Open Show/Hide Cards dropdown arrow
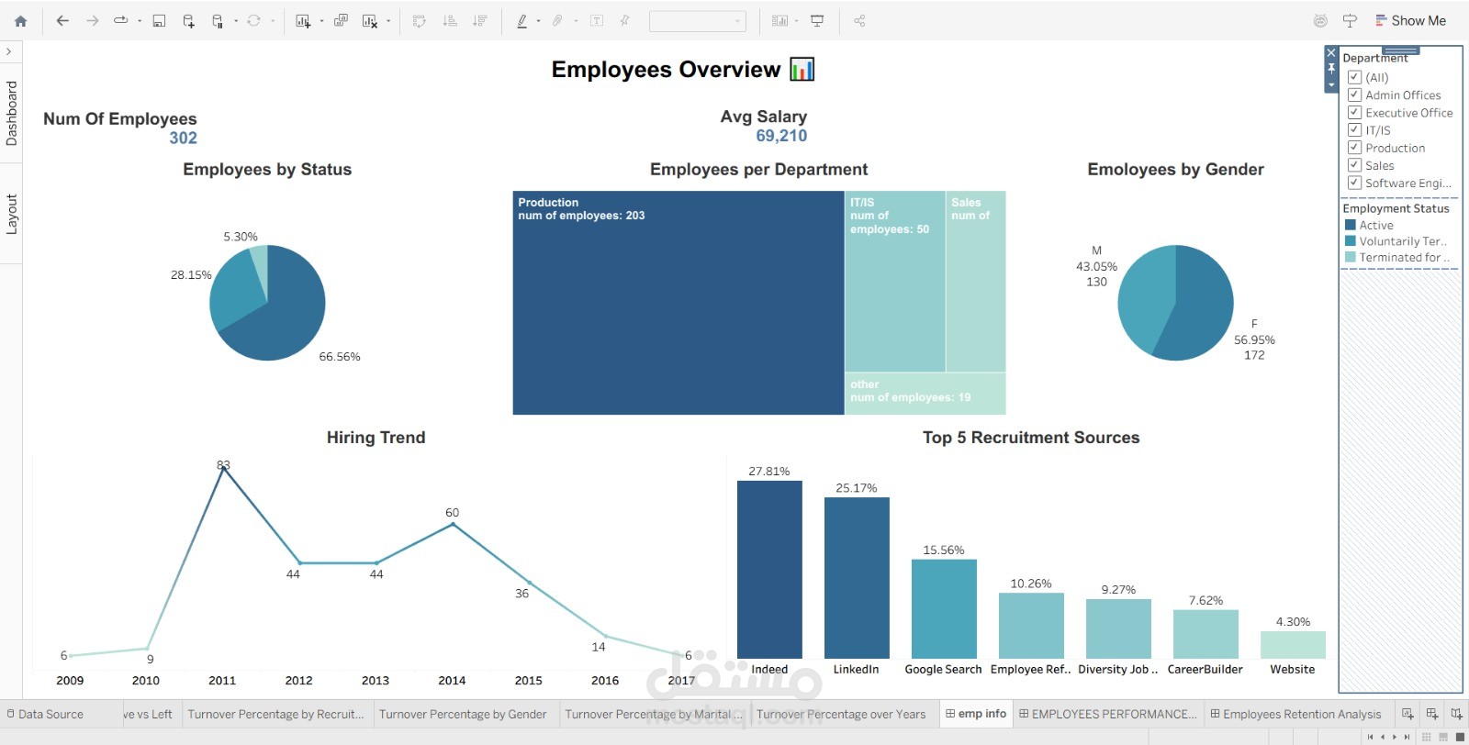This screenshot has width=1469, height=745. (x=796, y=20)
